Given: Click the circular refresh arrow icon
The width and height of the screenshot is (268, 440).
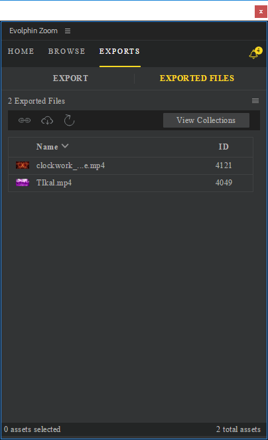Looking at the screenshot, I should (69, 120).
